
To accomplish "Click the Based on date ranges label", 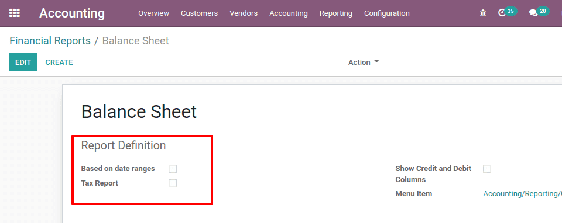I will pyautogui.click(x=118, y=169).
